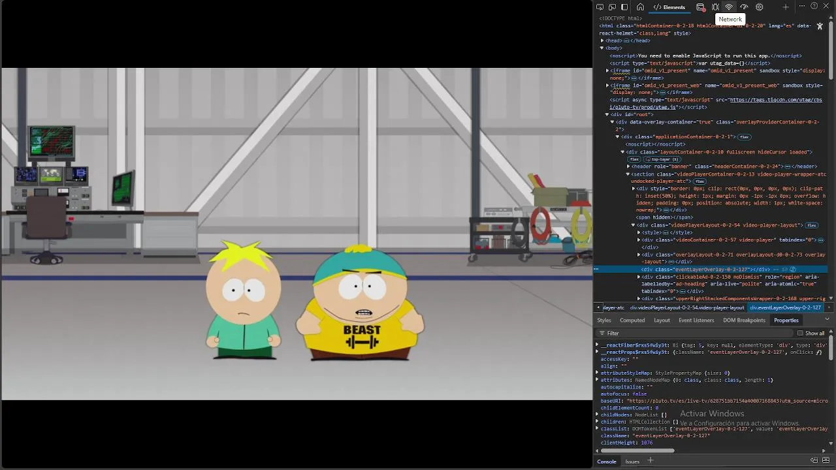Toggle the DevTools sidebar dock icon

624,7
